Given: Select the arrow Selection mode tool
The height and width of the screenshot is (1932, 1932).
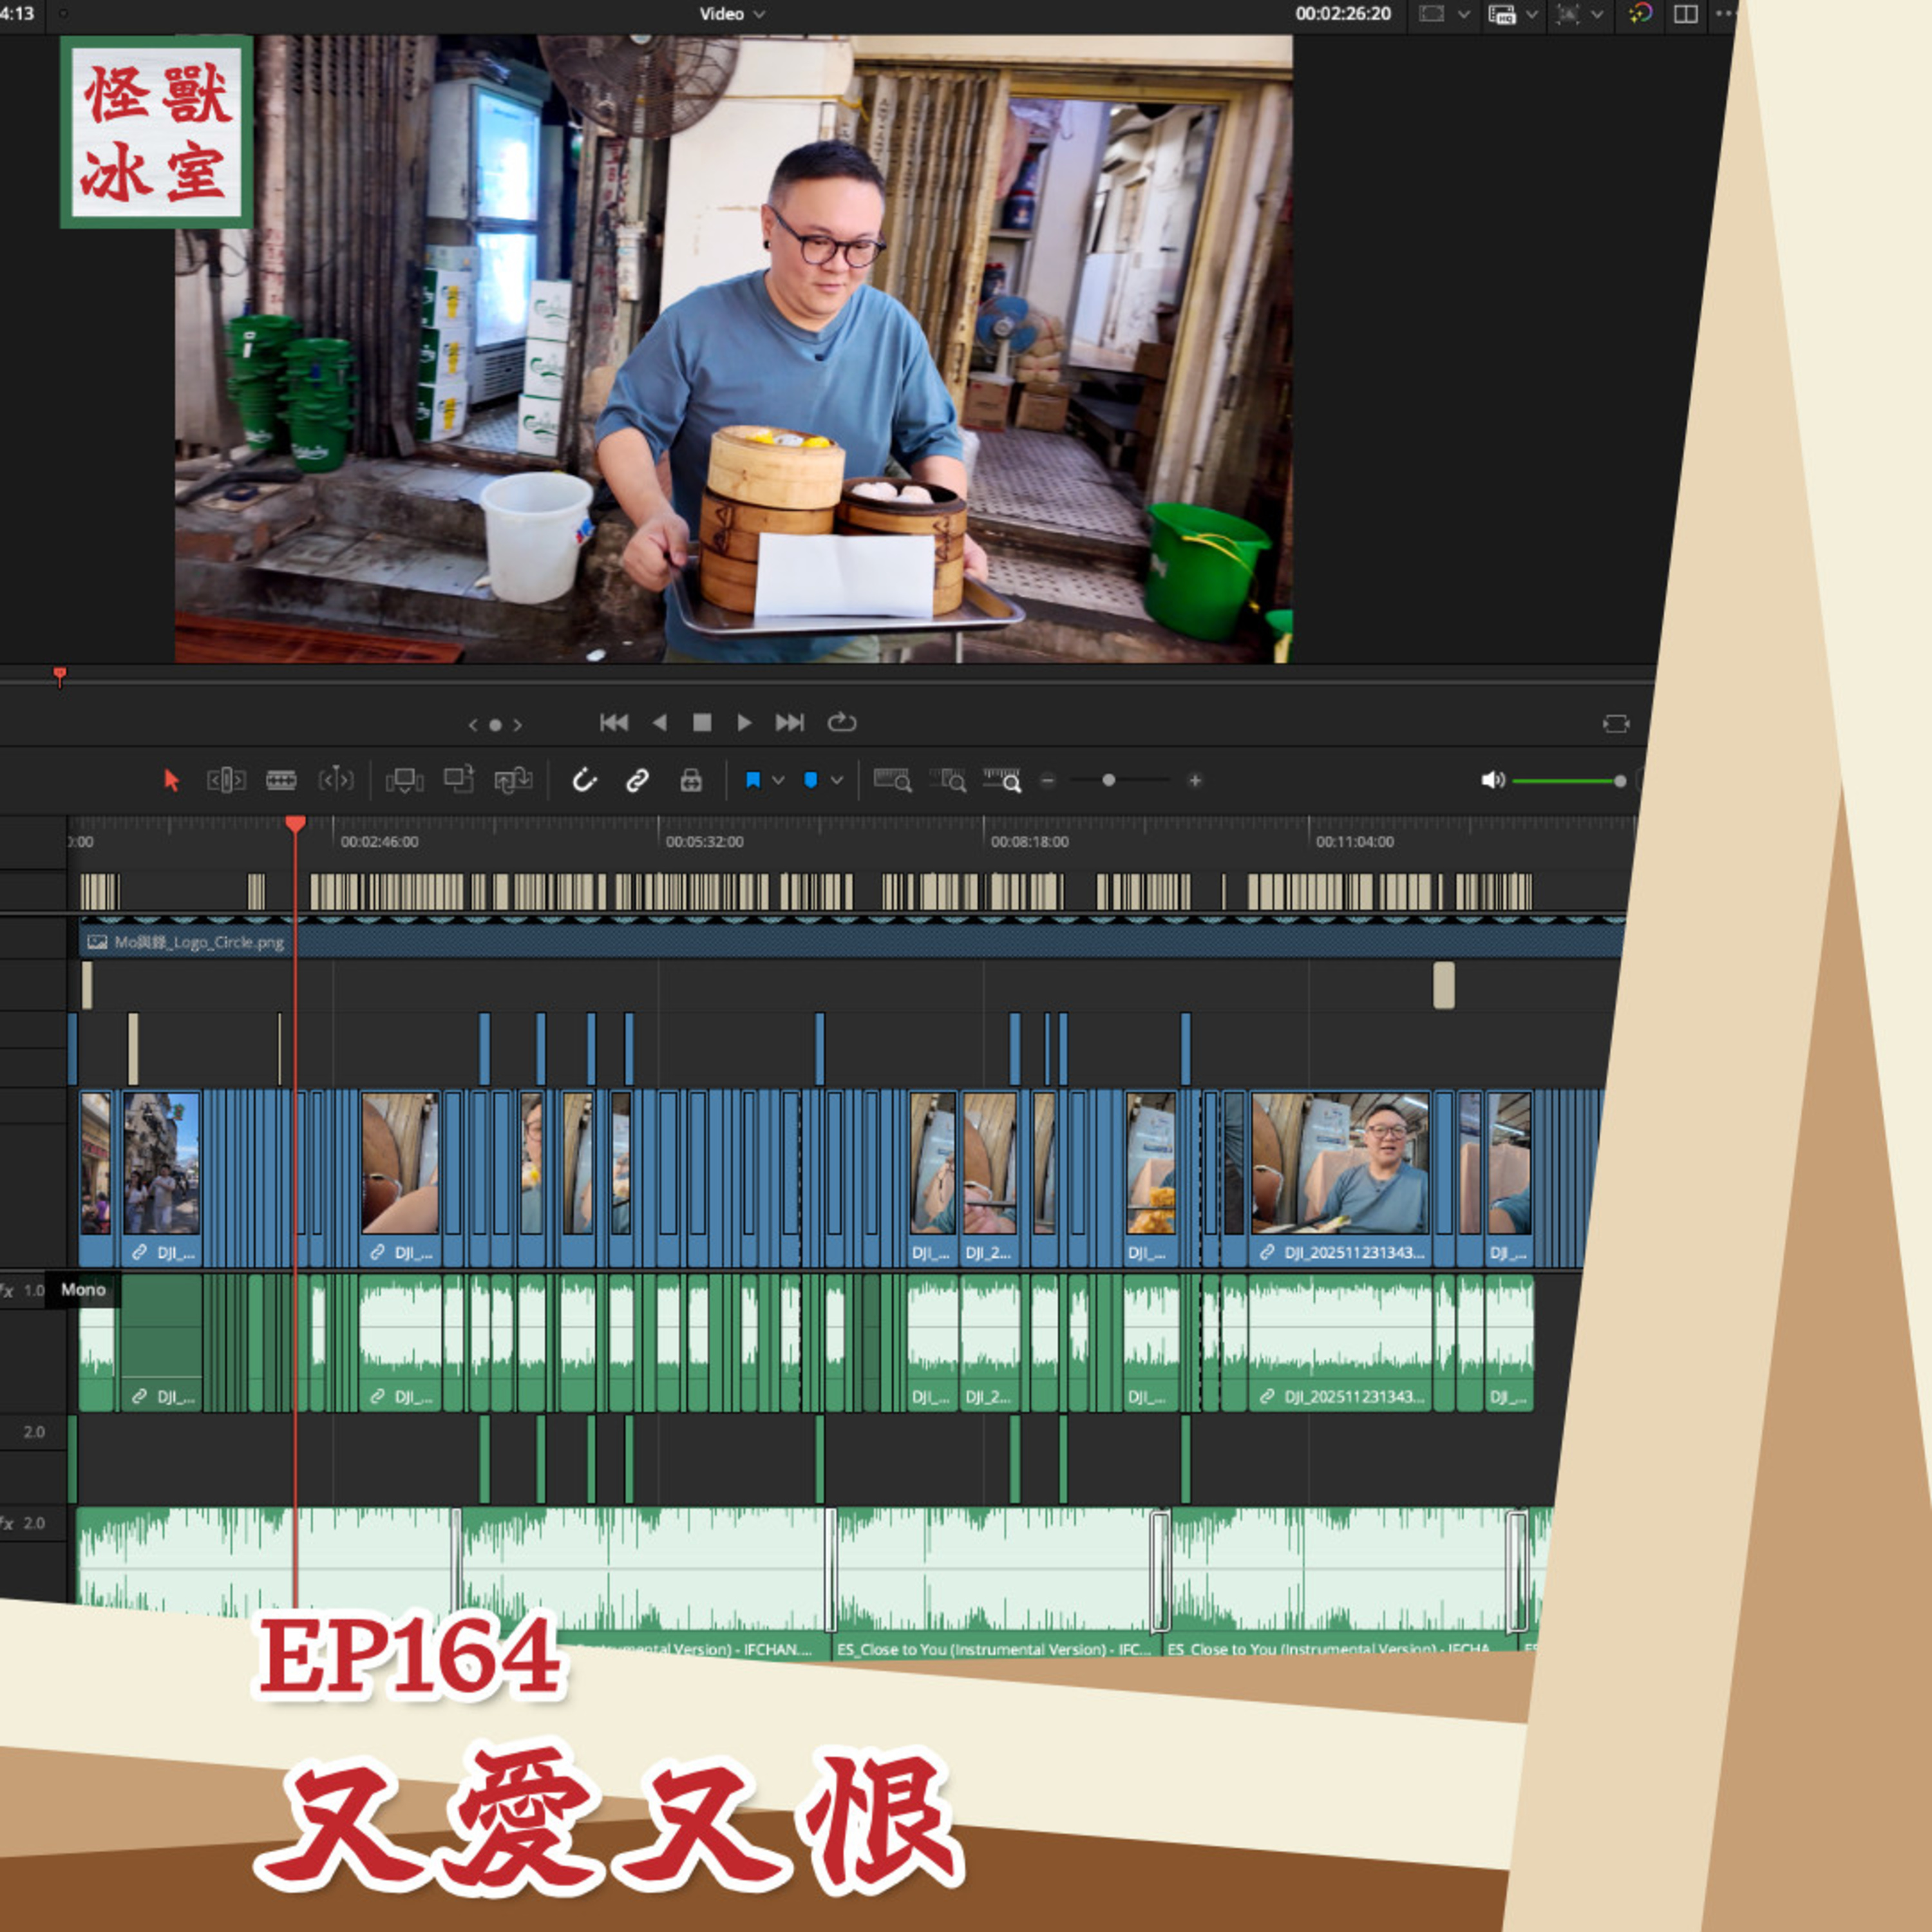Looking at the screenshot, I should 171,780.
